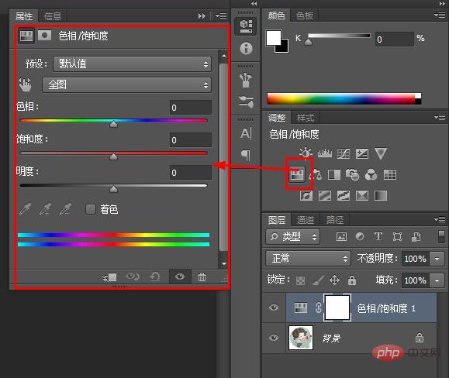The image size is (449, 378).
Task: Reset adjustment to defaults
Action: (x=155, y=277)
